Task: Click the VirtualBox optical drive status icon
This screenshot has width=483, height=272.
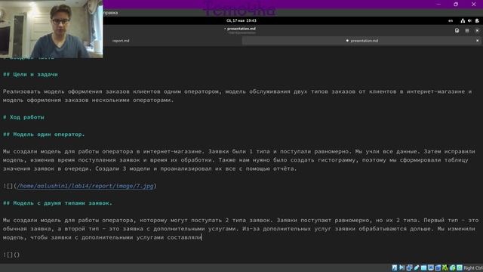Action: (402, 267)
